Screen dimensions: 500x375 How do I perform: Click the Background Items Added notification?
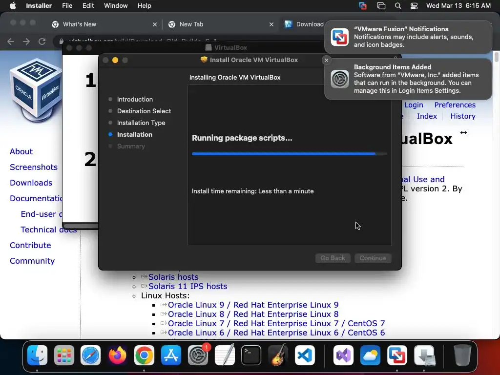coord(408,79)
